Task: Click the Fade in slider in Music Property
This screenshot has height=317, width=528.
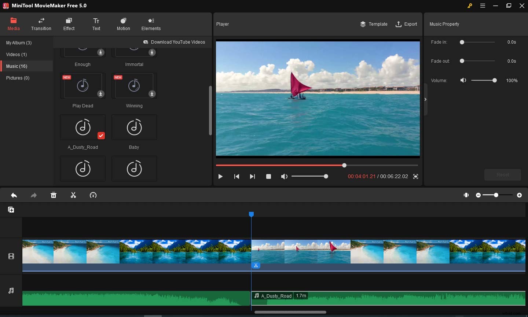Action: point(462,42)
